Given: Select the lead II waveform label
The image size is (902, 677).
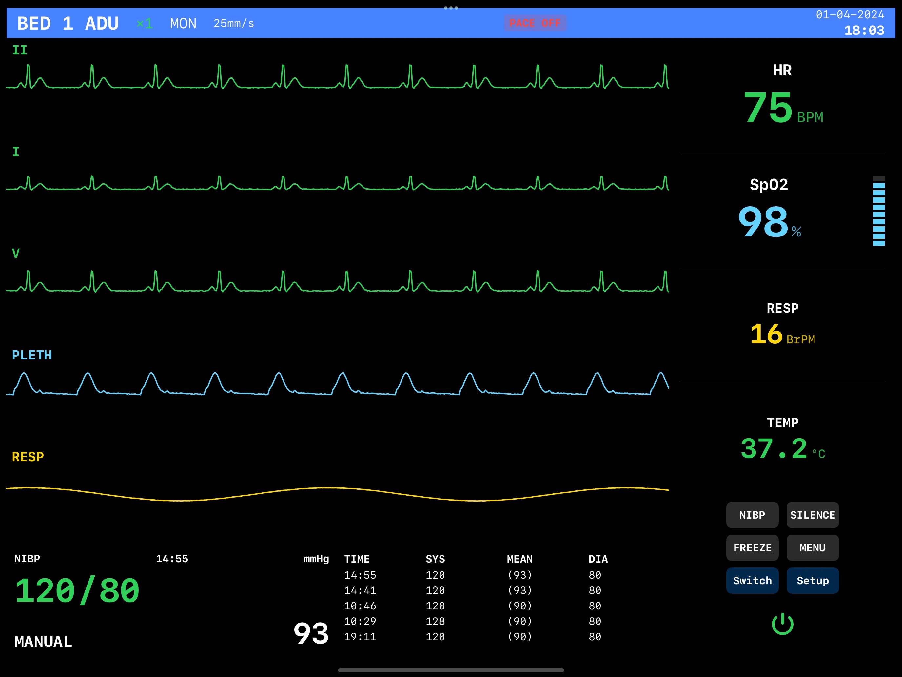Looking at the screenshot, I should [x=20, y=50].
